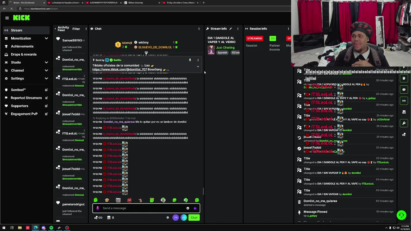Switch to AJSOWAVEYYY browser tab
The width and height of the screenshot is (411, 231).
pos(103,3)
